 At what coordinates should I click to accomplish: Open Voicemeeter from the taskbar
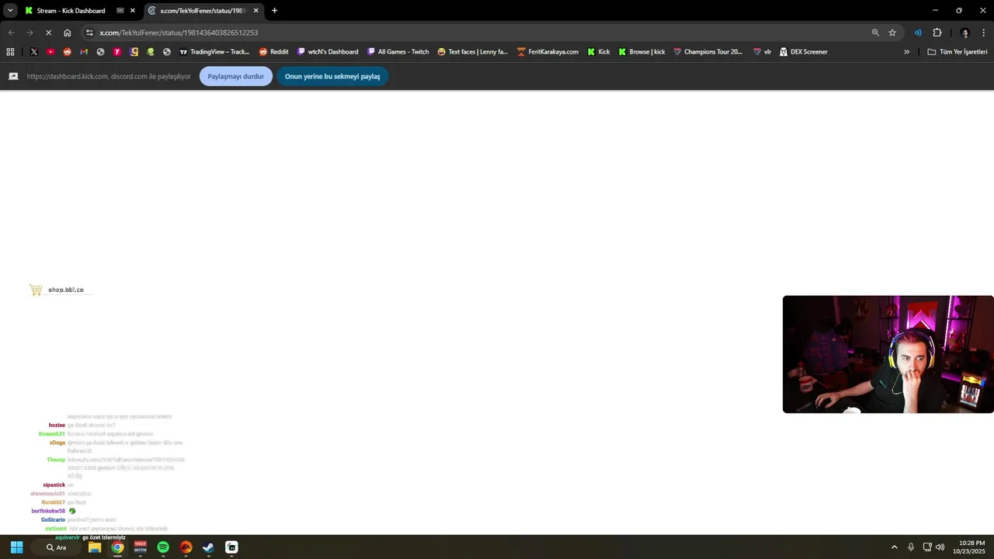pos(141,547)
